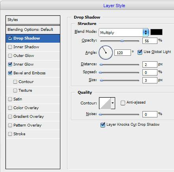Enable the Stroke checkbox
Screen dimensions: 174x172
10,134
